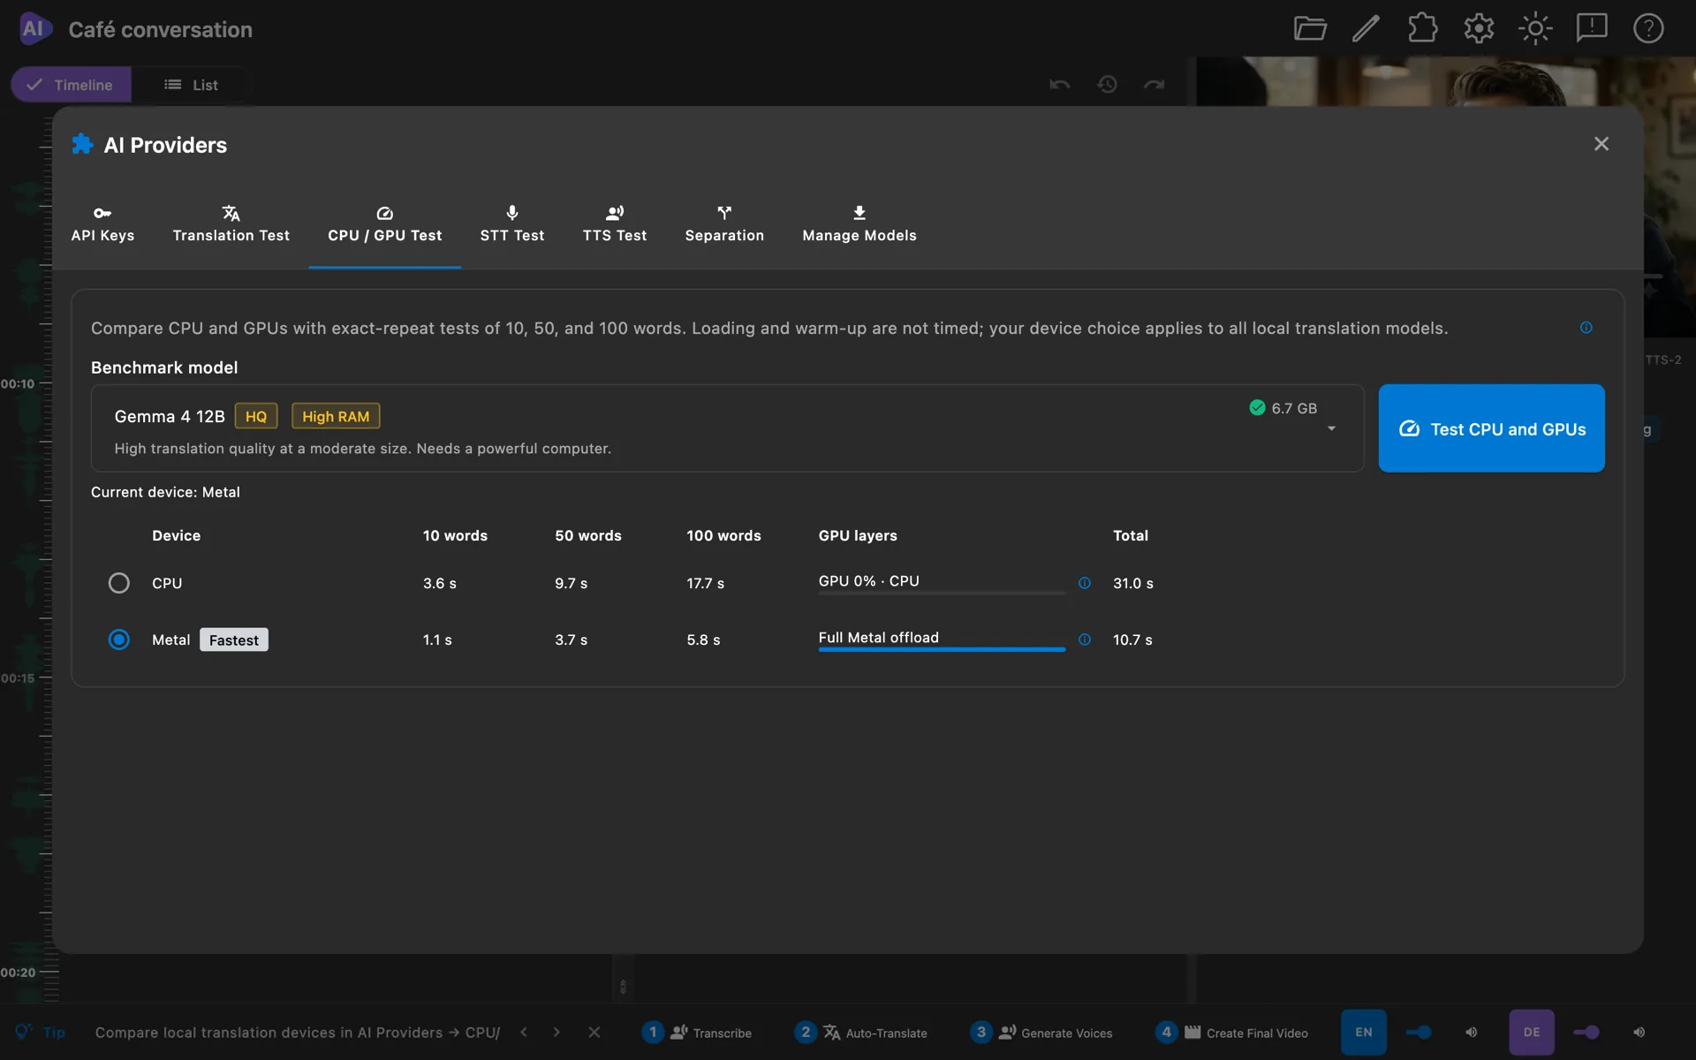Open the history clock icon

1108,85
